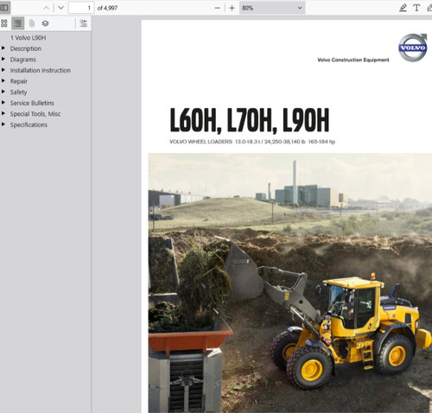The width and height of the screenshot is (432, 413).
Task: Toggle the sidebar panel button
Action: click(4, 8)
